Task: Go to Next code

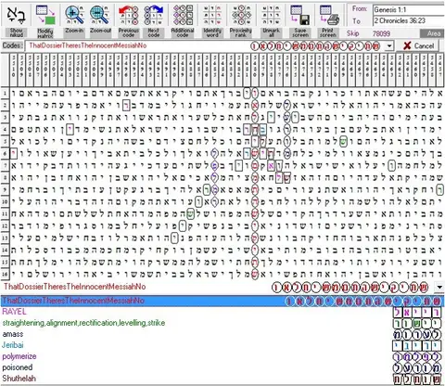Action: 154,15
